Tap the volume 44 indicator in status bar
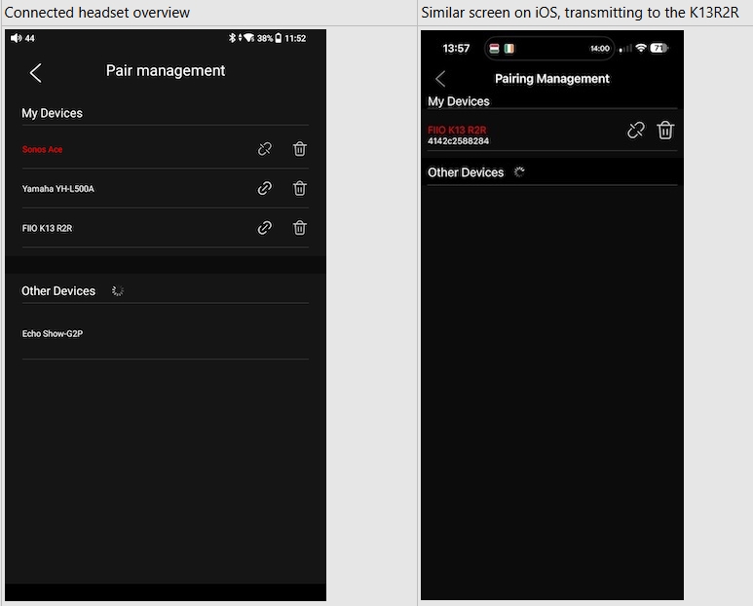The image size is (753, 606). (x=22, y=38)
